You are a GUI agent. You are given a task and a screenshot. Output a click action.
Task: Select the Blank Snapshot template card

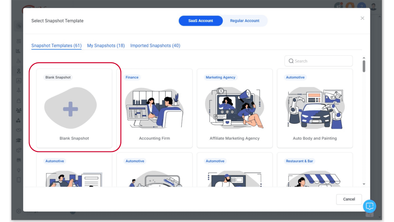click(74, 108)
